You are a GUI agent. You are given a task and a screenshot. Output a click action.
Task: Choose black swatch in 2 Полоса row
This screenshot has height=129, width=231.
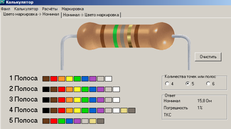click(46, 89)
